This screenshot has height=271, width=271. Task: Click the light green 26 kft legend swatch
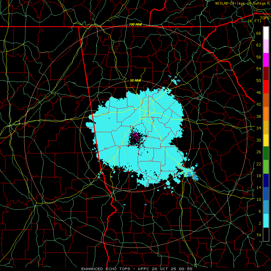[x=266, y=167]
